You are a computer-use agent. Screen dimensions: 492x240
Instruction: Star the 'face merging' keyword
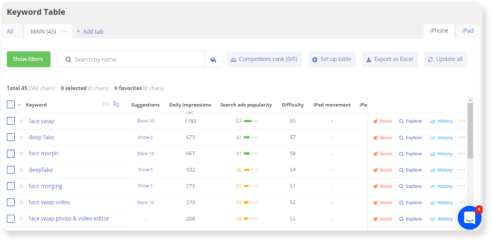tap(21, 186)
